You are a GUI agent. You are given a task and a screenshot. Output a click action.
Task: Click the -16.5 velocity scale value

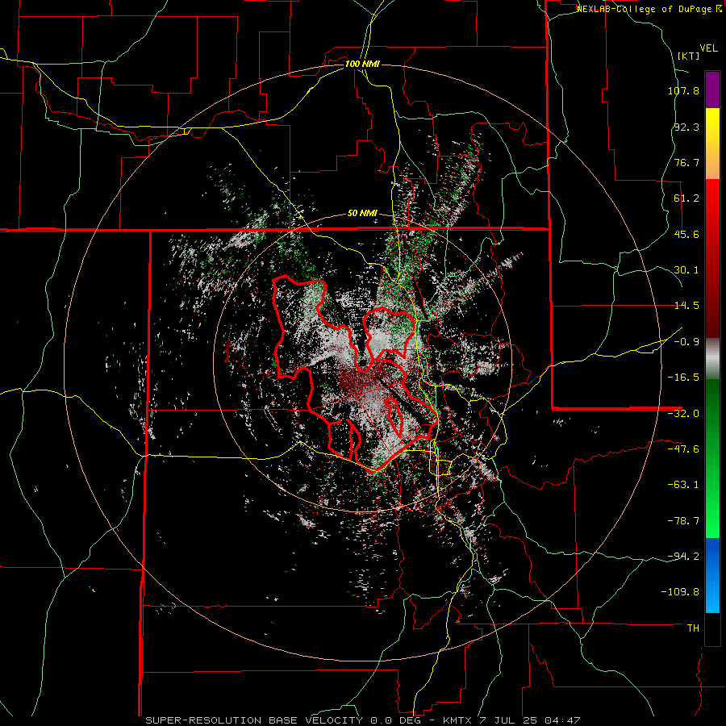[x=683, y=378]
